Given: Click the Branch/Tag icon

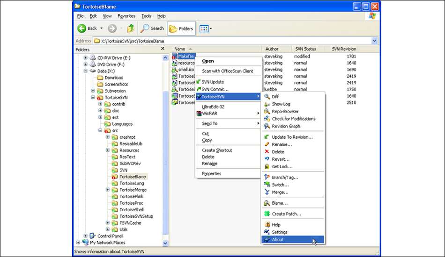Looking at the screenshot, I should [x=267, y=177].
